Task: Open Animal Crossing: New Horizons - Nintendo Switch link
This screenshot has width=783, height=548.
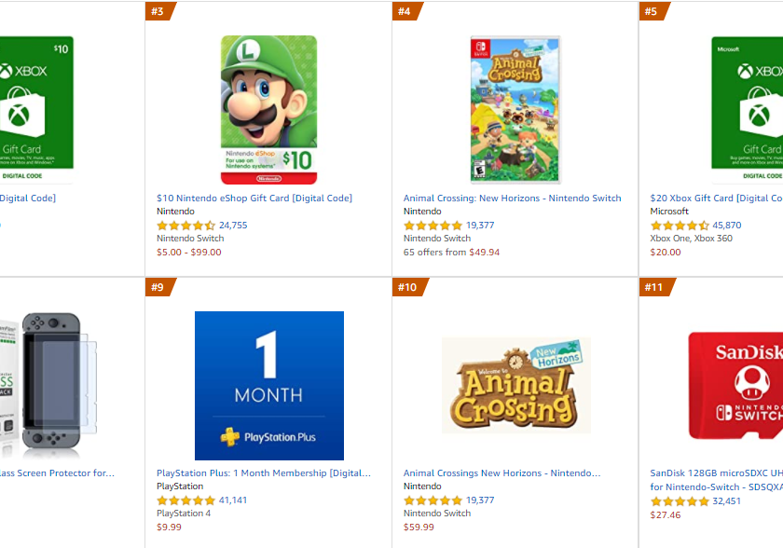Action: pyautogui.click(x=513, y=199)
